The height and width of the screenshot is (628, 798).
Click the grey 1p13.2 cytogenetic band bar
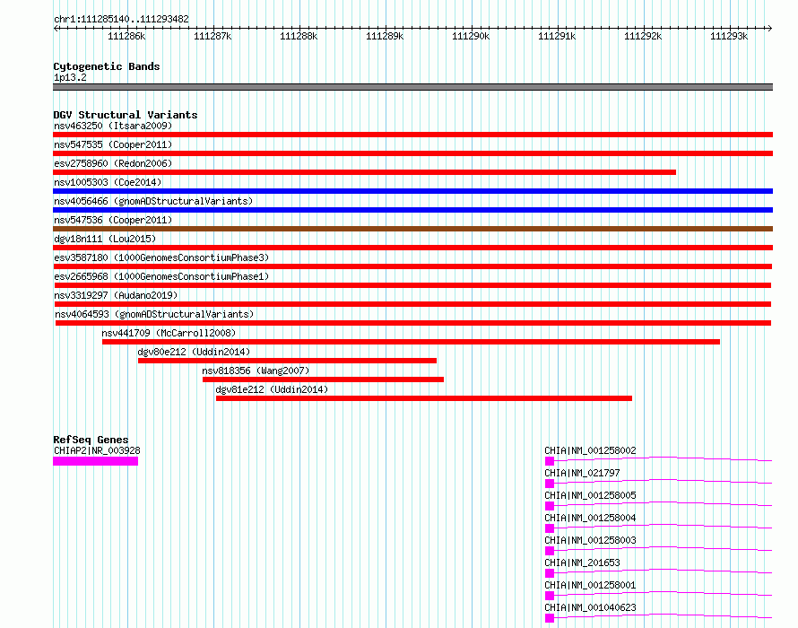tap(412, 87)
